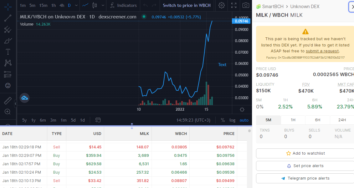Screen dimensions: 354x188
Task: Expand the timeframe interval dropdown arrow
Action: 76,5
